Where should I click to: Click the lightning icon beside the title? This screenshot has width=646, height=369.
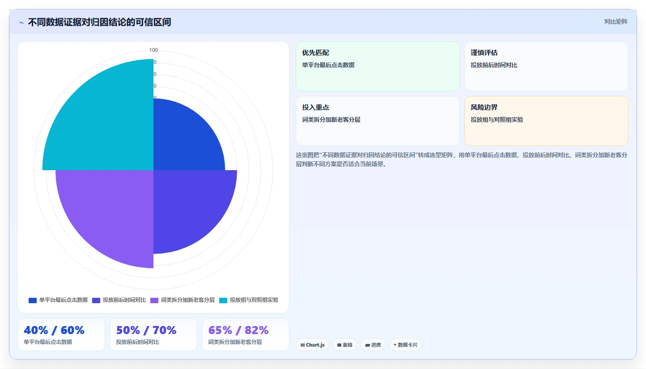[21, 22]
